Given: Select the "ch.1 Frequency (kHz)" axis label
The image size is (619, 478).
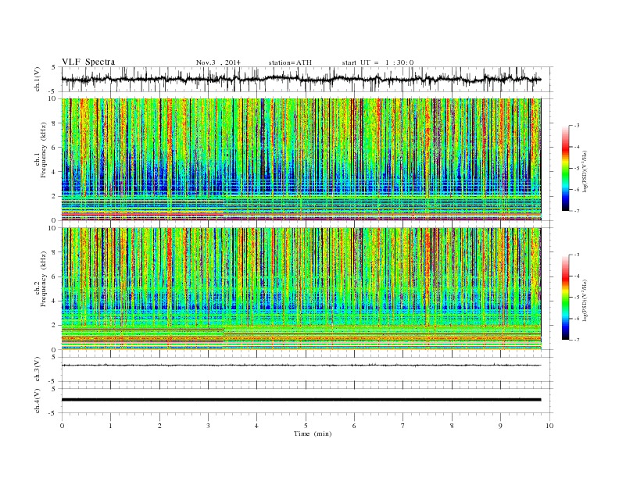Looking at the screenshot, I should [x=41, y=150].
